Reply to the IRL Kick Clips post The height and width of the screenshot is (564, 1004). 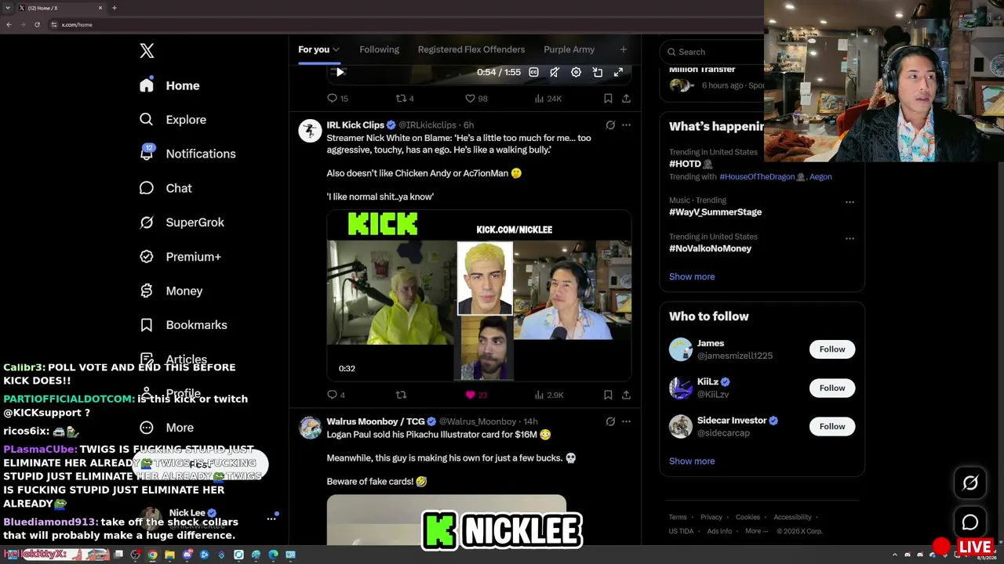(x=336, y=395)
